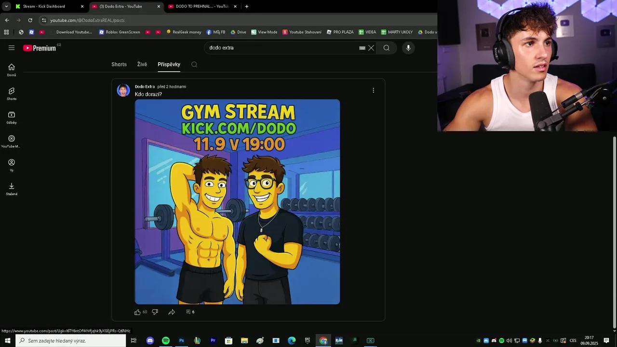
Task: Open Odběry subscriptions in the sidebar
Action: pyautogui.click(x=12, y=118)
